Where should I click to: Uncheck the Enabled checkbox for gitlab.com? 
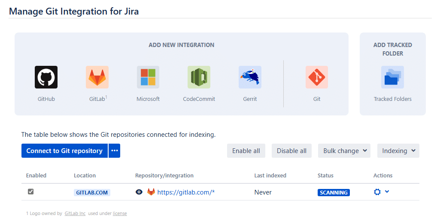[30, 192]
